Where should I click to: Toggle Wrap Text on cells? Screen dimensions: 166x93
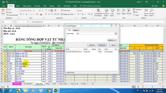(65, 10)
